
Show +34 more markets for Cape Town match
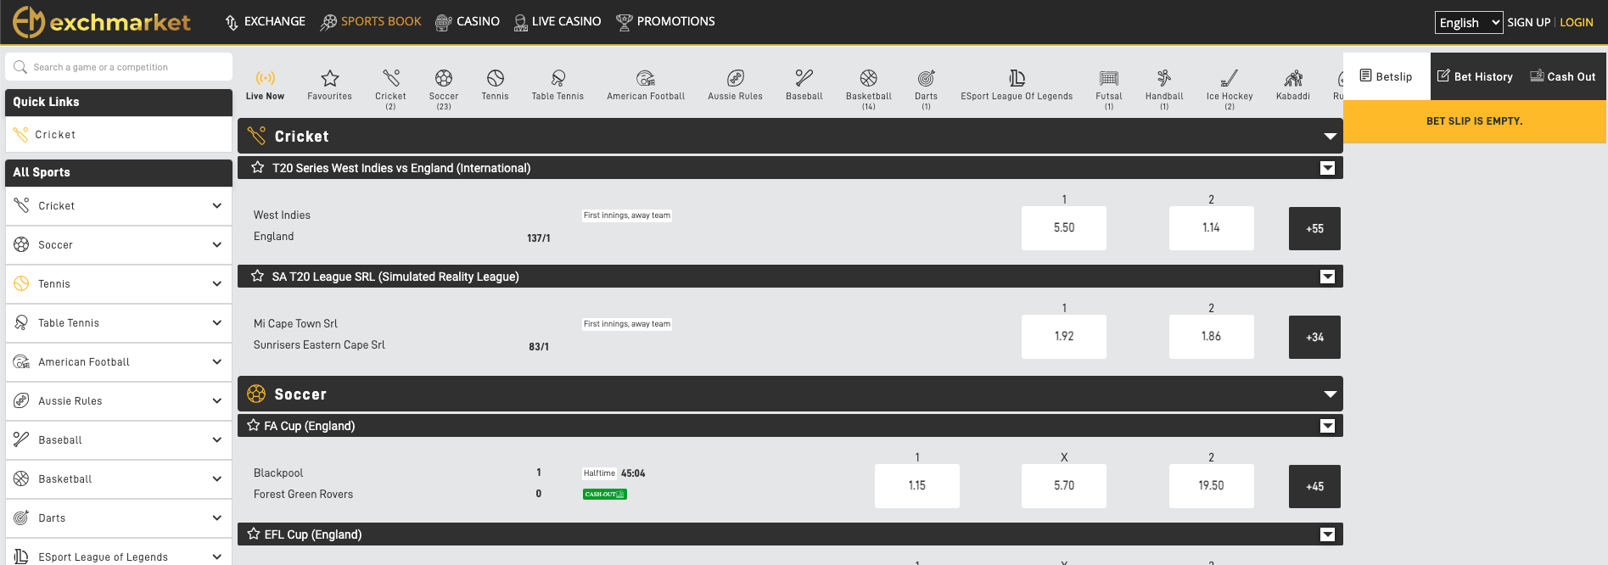coord(1314,337)
